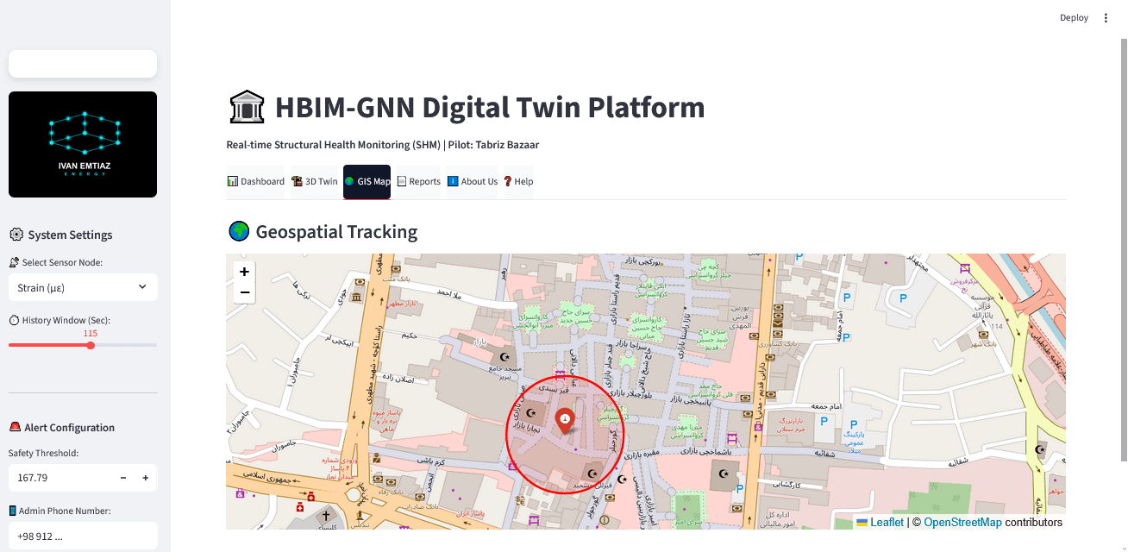
Task: Click the Admin Phone Number field
Action: tap(82, 536)
